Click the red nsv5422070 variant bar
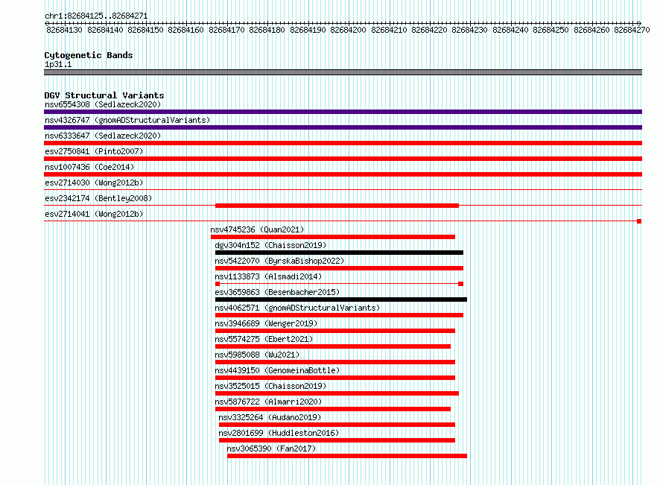Screen dimensions: 663x485 pos(339,268)
